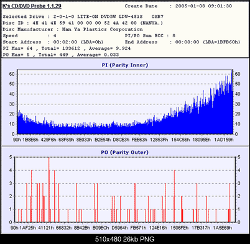Click the PO (Parity Outer) chart title
The width and height of the screenshot is (250, 244).
pos(125,152)
